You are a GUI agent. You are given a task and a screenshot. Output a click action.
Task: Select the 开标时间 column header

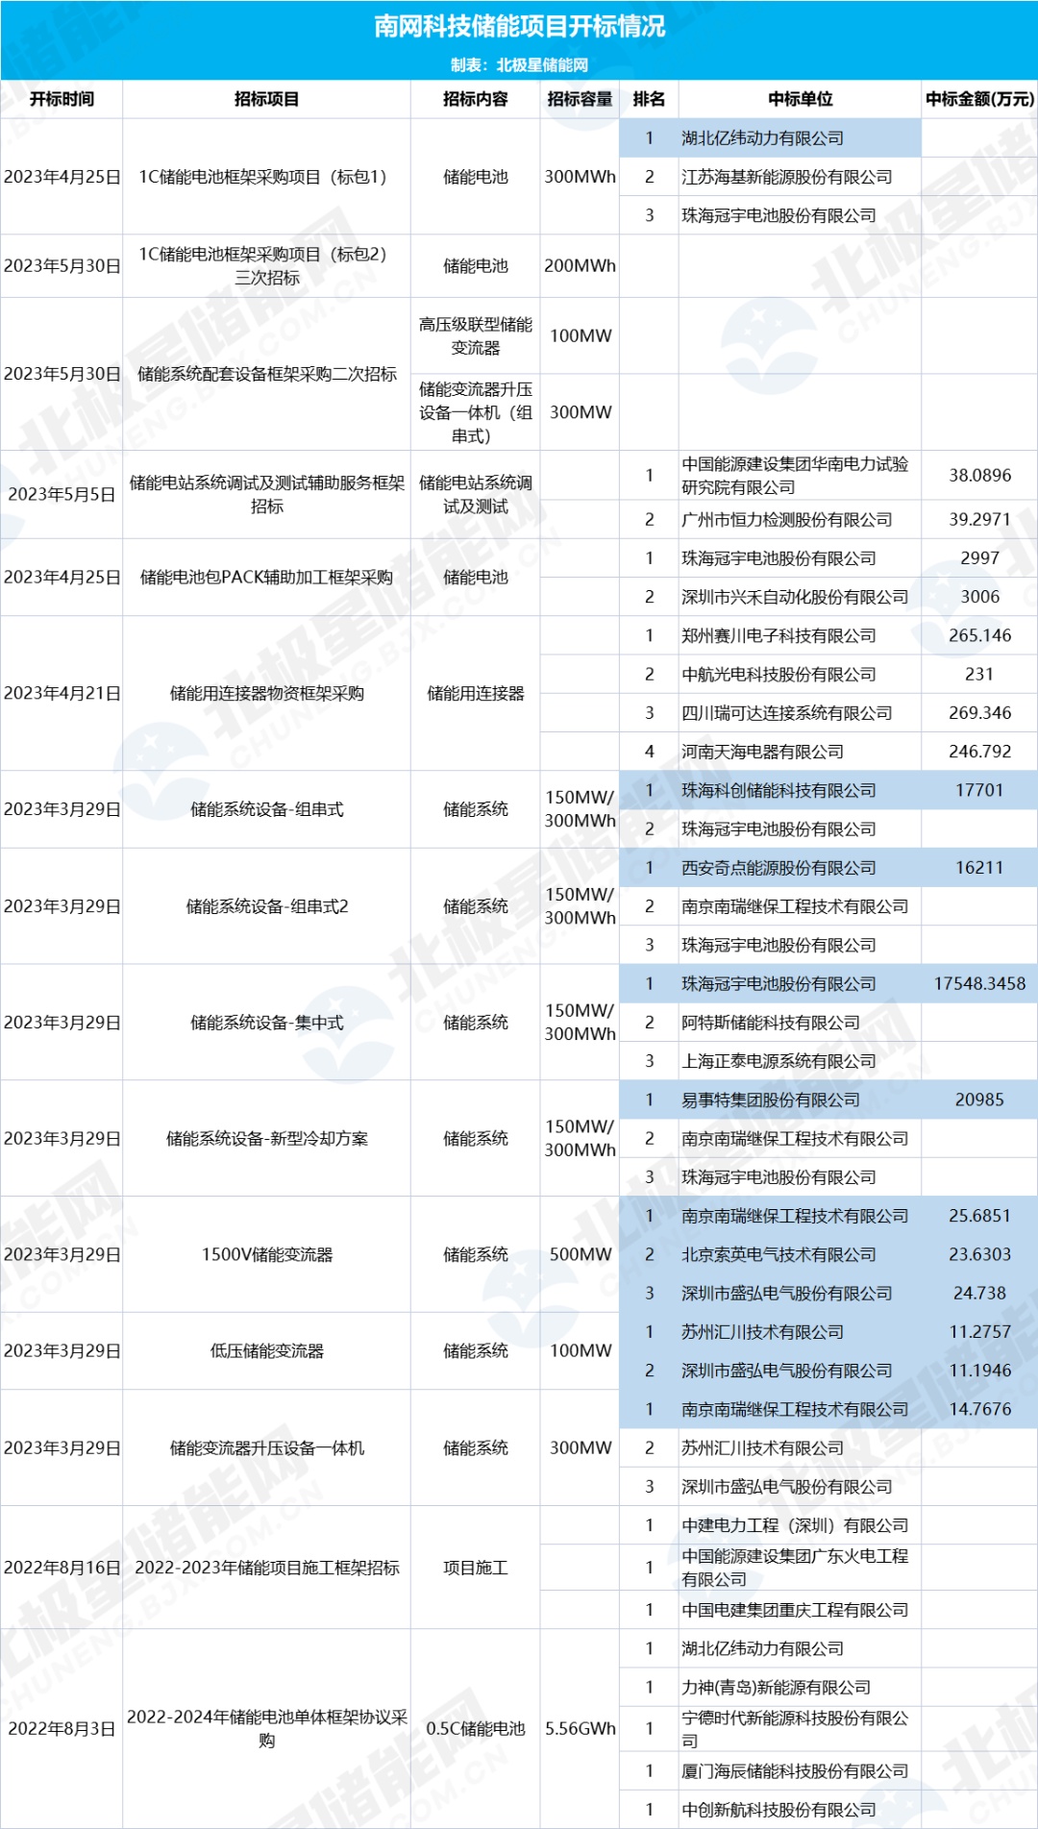pos(62,99)
